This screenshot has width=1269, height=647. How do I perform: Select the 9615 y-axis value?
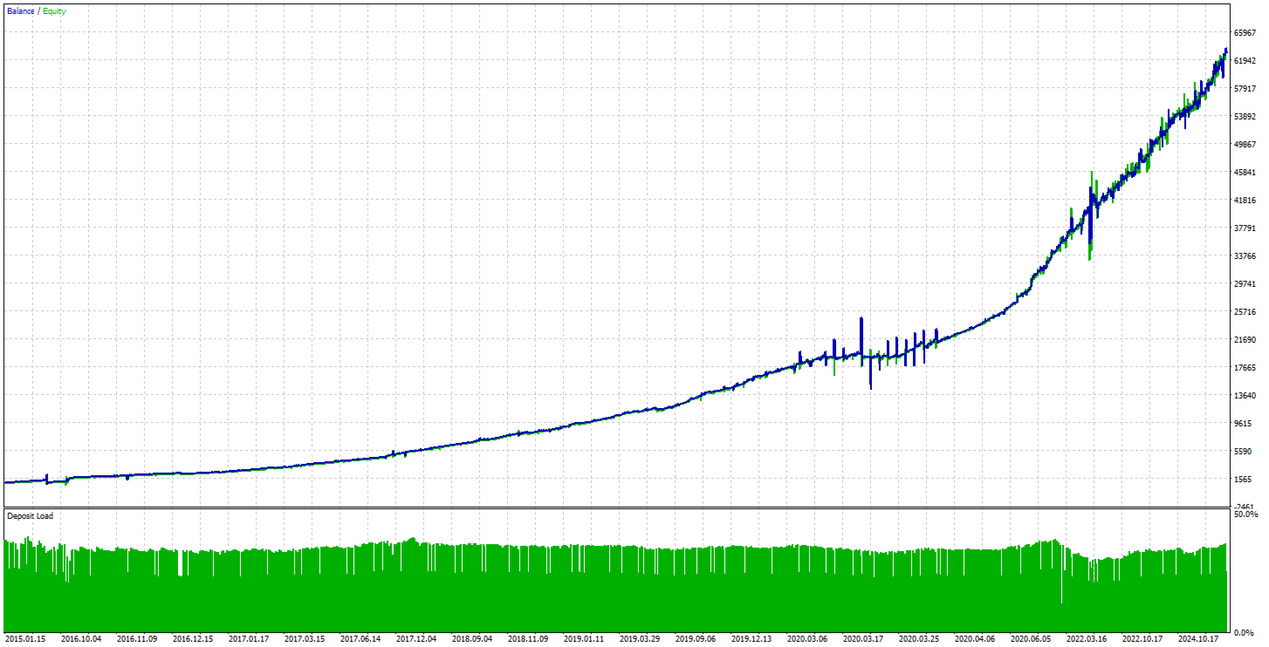point(1243,423)
